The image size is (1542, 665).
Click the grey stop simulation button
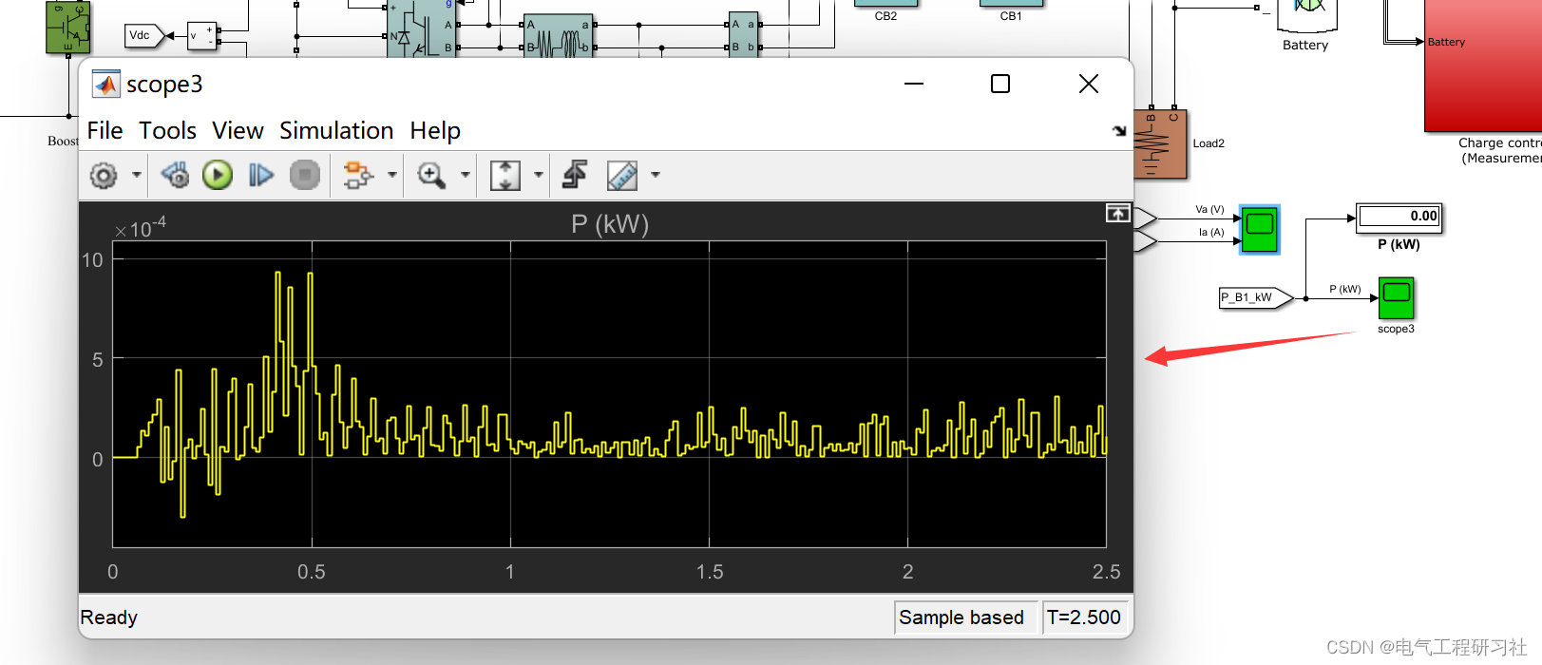305,175
